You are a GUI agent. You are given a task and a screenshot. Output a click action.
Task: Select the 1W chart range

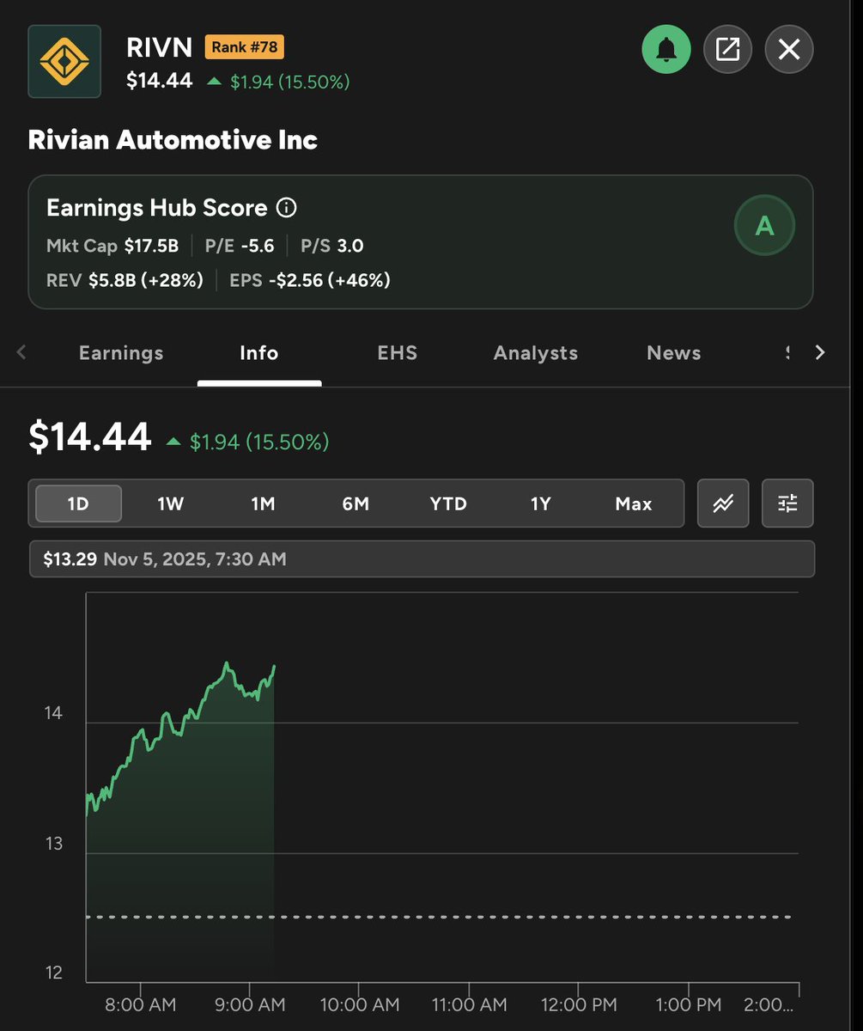171,503
